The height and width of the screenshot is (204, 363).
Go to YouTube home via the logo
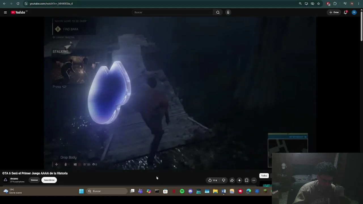[x=18, y=12]
